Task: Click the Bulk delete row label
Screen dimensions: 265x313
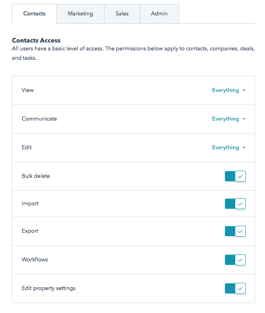Action: pos(36,176)
